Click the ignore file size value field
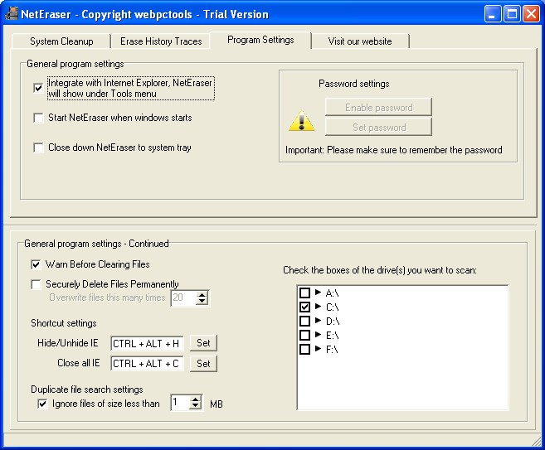 pos(180,403)
